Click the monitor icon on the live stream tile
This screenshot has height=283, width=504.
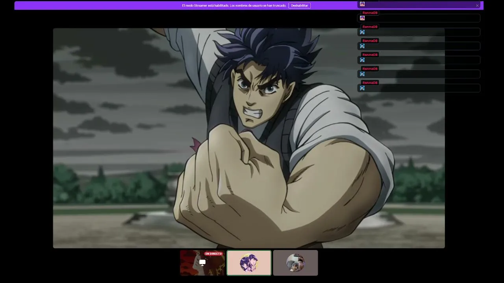202,263
